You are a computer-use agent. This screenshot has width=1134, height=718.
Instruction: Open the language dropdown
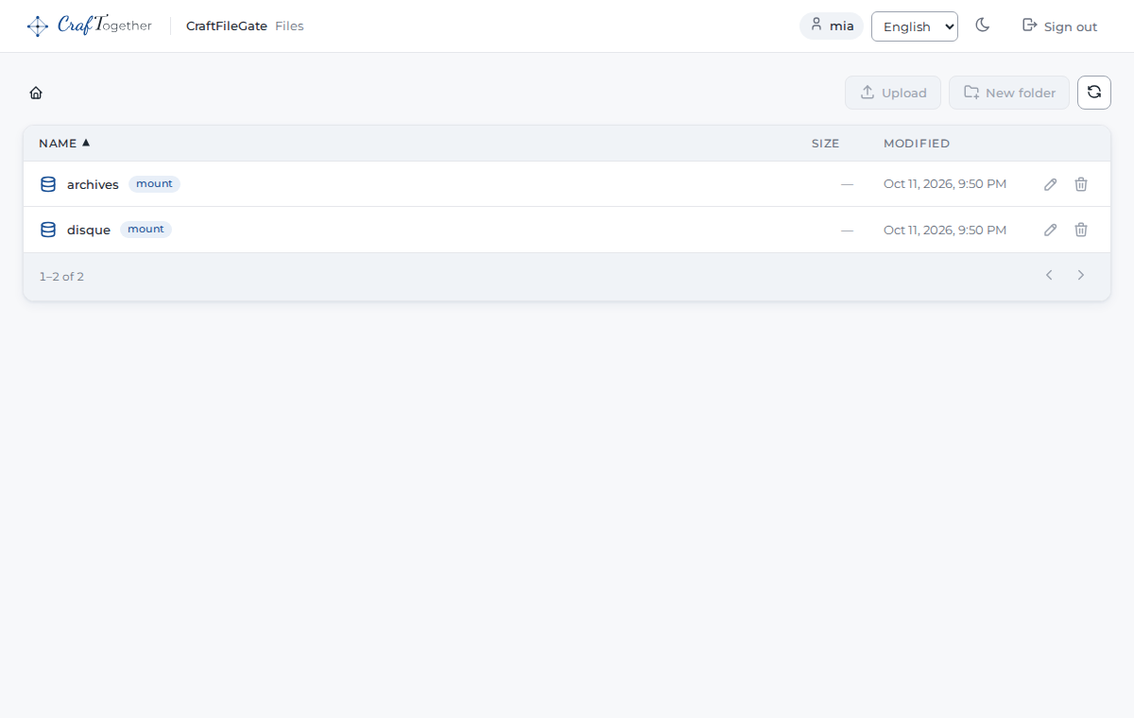point(915,26)
